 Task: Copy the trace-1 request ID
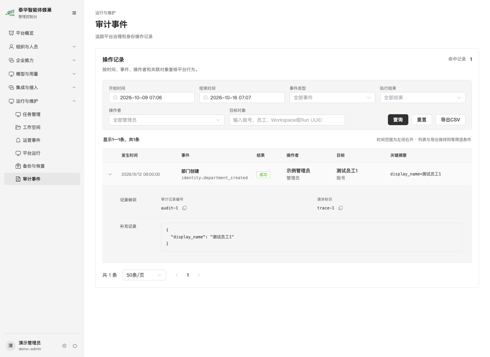point(341,208)
